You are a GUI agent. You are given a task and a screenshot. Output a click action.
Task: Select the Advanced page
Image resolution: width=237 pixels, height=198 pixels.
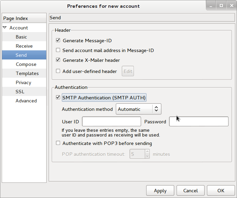click(x=26, y=101)
